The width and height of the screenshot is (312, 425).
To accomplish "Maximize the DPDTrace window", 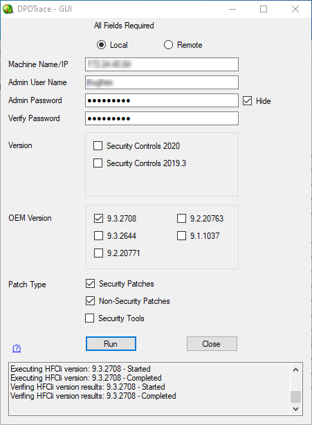I will click(x=264, y=9).
